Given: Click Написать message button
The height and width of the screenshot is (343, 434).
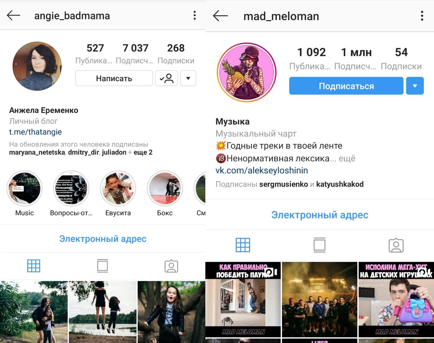Looking at the screenshot, I should (114, 78).
